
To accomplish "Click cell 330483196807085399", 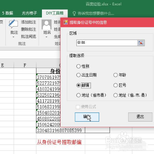I will point(61,130).
